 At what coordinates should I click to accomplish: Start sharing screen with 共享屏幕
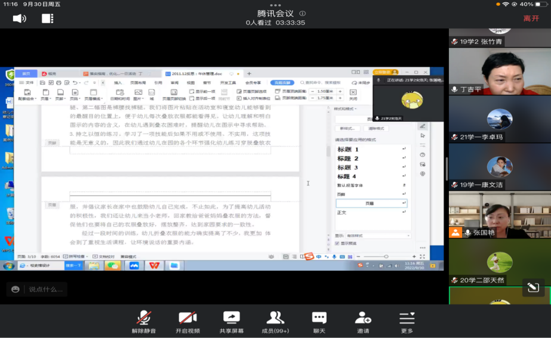point(231,321)
